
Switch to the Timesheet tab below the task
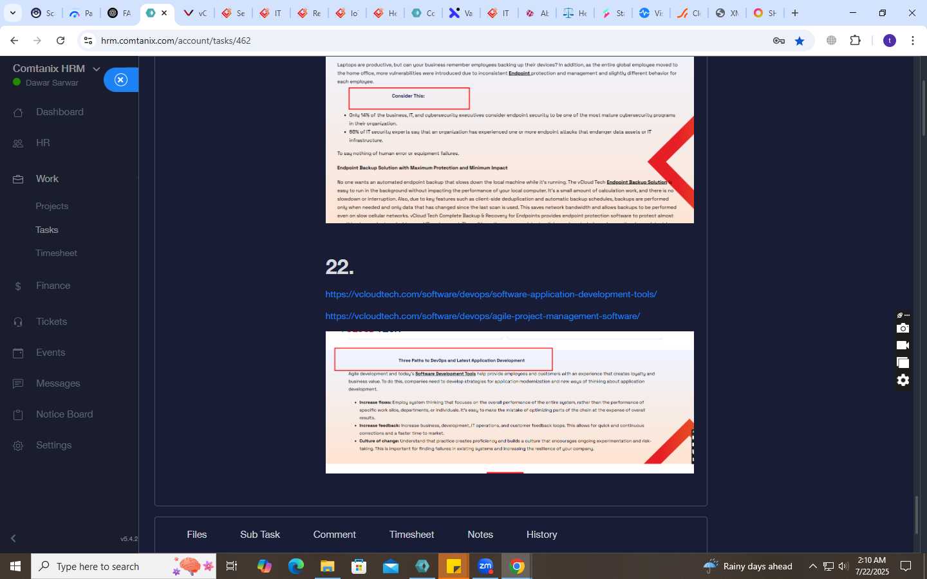412,535
